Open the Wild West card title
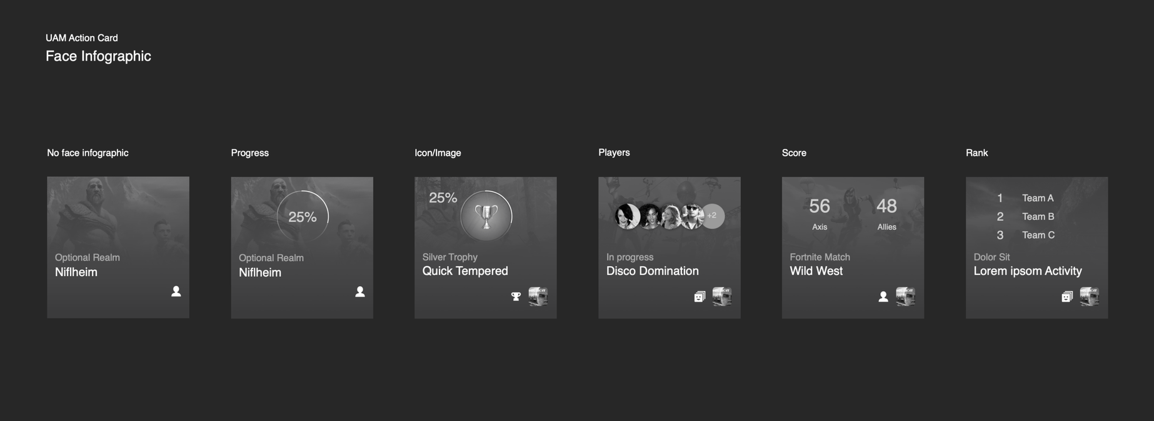Screen dimensions: 1154x421 click(816, 271)
